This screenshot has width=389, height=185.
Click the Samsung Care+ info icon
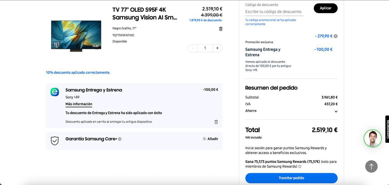120,139
